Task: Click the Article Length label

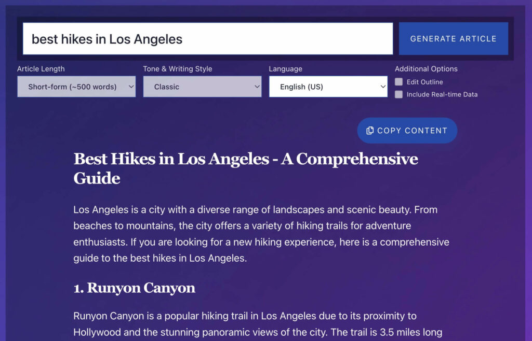Action: click(41, 68)
